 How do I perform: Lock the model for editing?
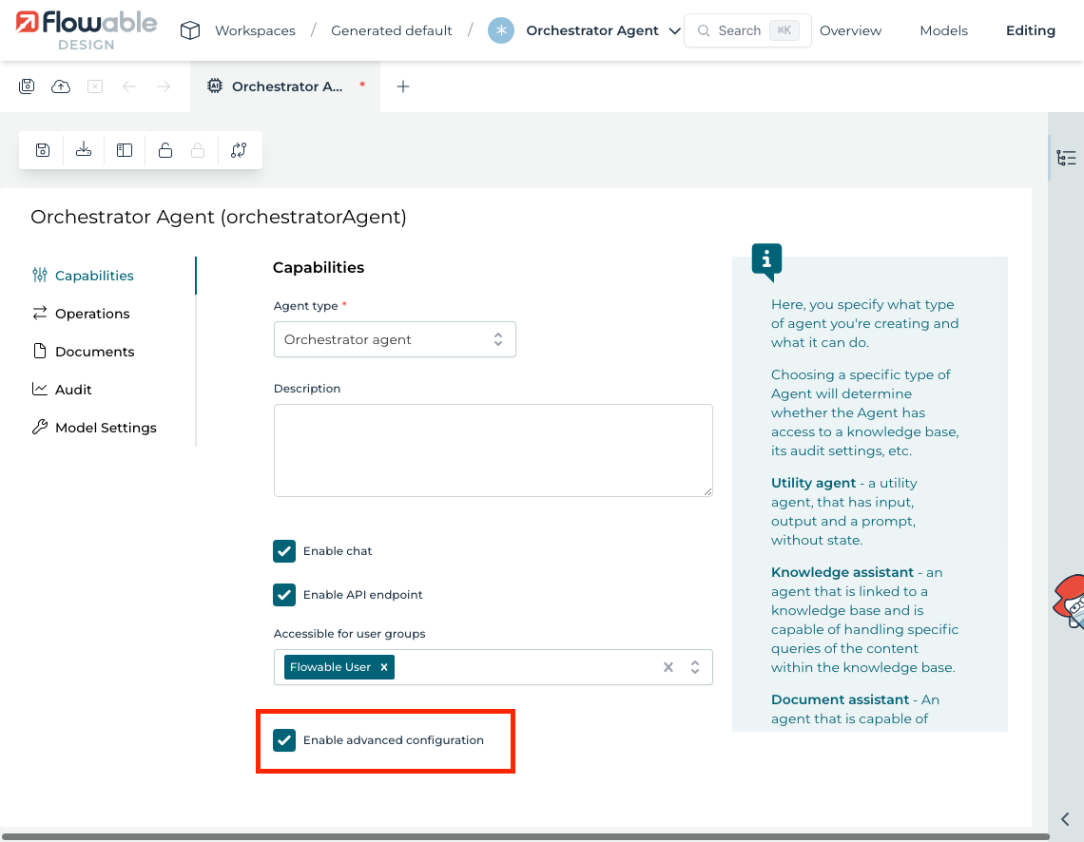click(164, 149)
